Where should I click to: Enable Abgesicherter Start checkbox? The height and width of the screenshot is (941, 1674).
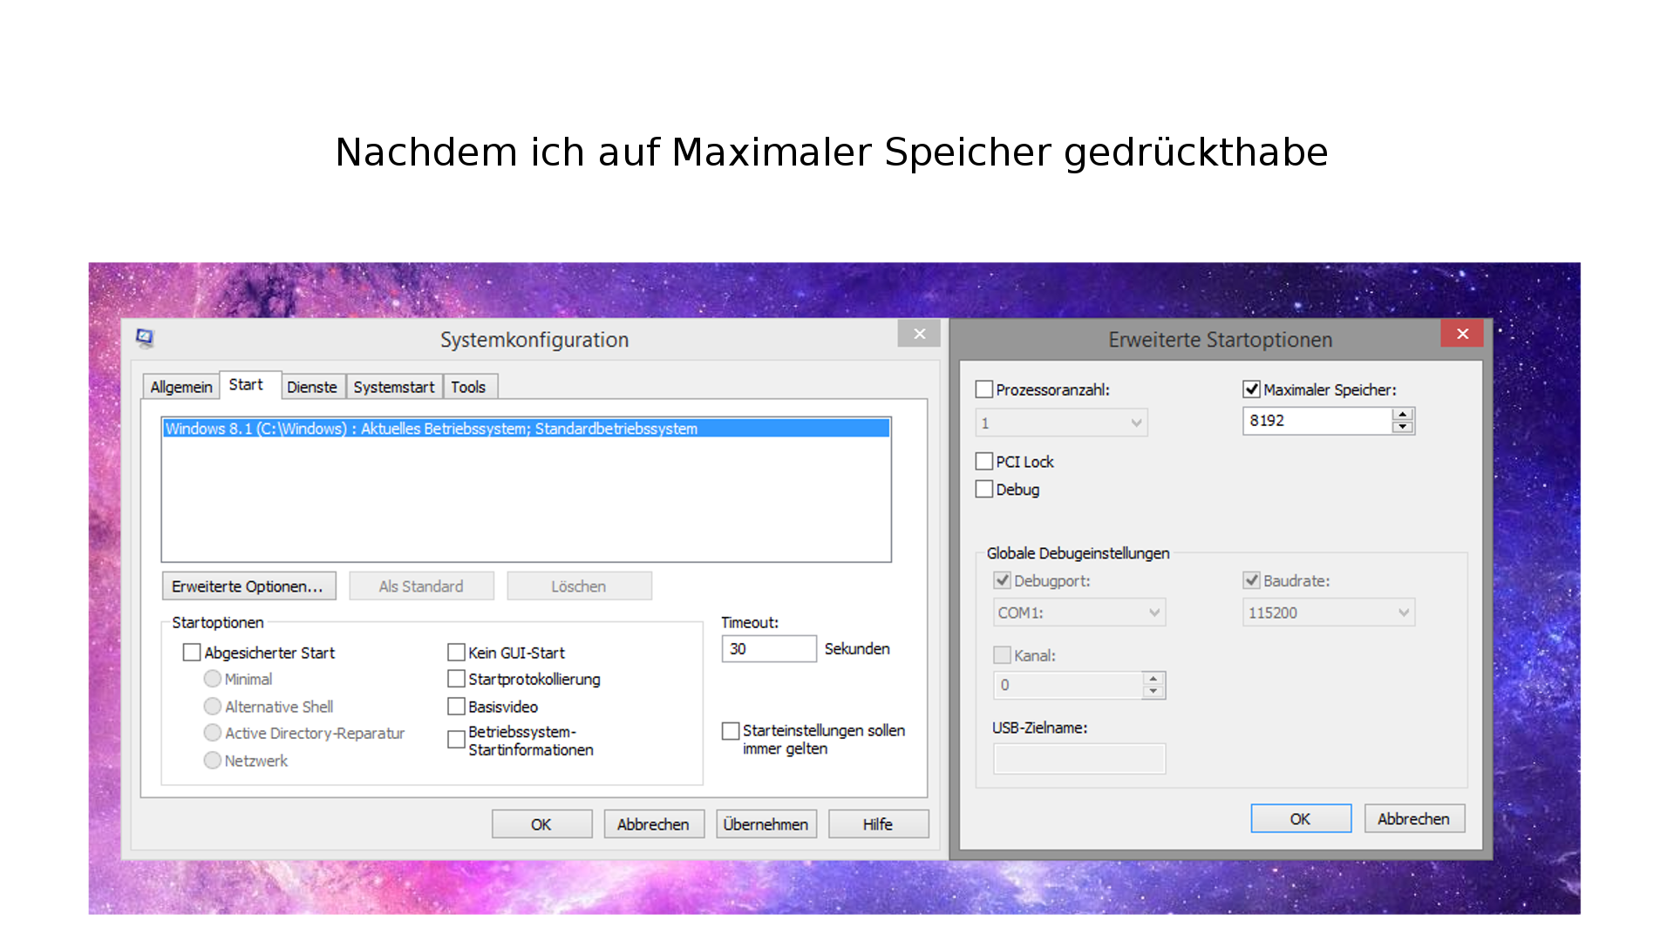(192, 652)
